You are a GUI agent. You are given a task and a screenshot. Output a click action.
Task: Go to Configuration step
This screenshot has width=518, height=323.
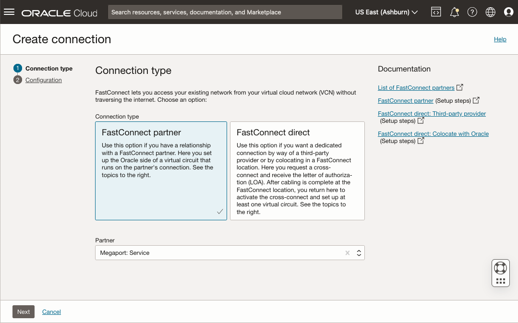tap(43, 80)
